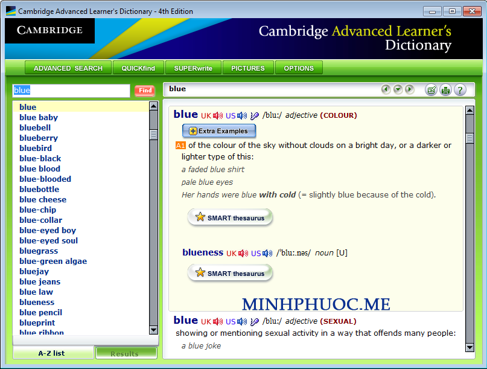Click the search input field containing blue
487x369 pixels.
tap(71, 91)
